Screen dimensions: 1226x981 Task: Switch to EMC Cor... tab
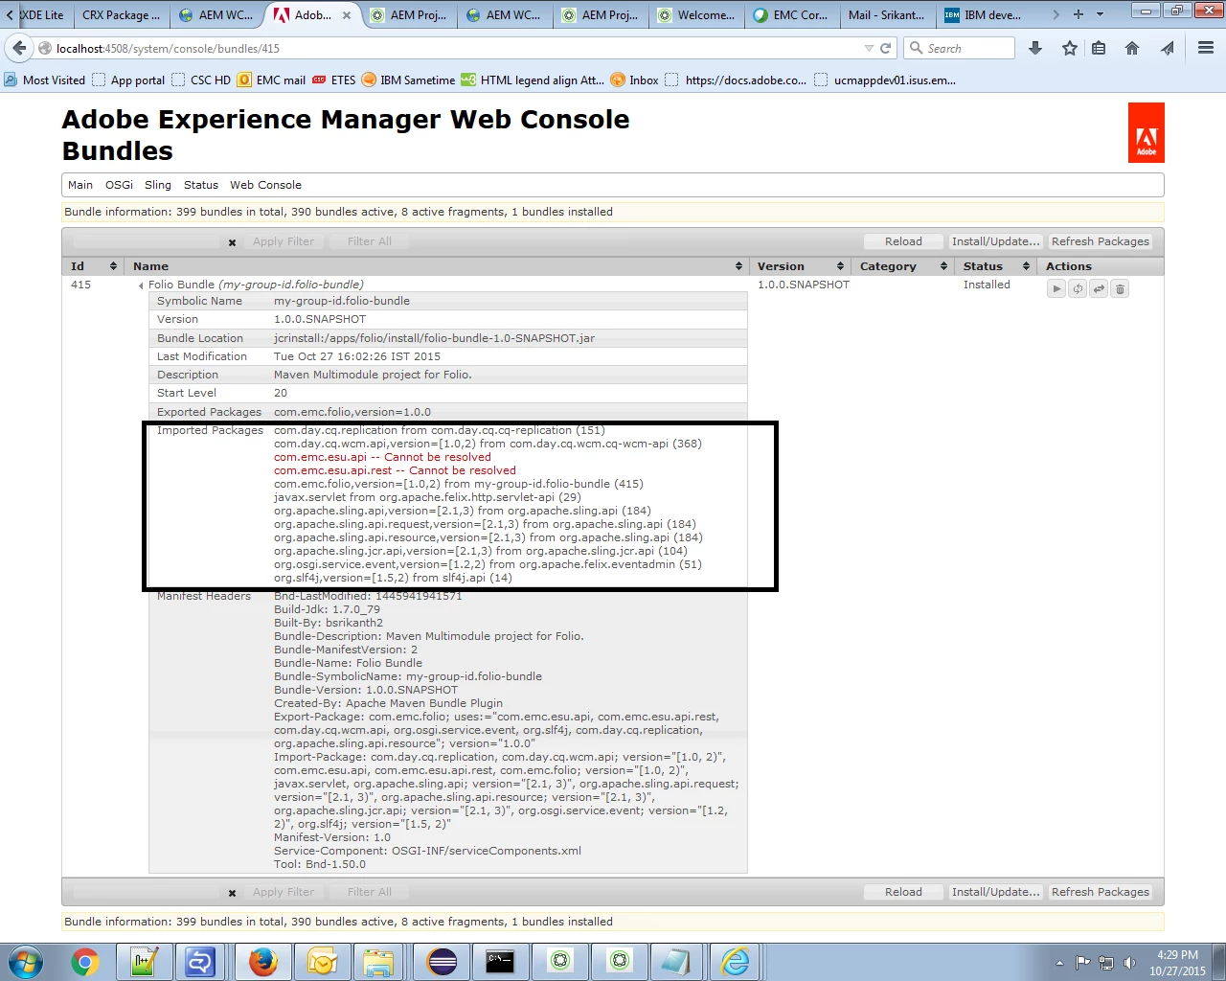coord(791,14)
